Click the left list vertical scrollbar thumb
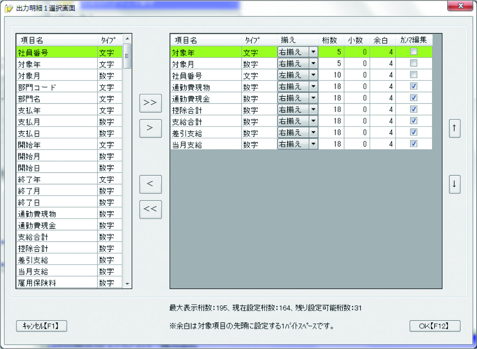Viewport: 477px width, 349px height. tap(127, 56)
